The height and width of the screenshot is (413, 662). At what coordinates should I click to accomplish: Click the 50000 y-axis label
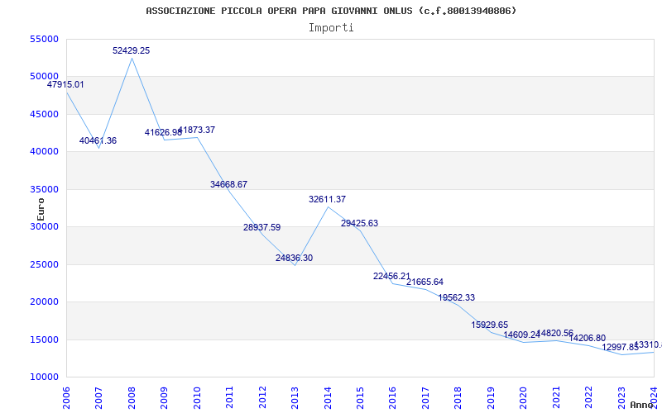click(x=45, y=76)
